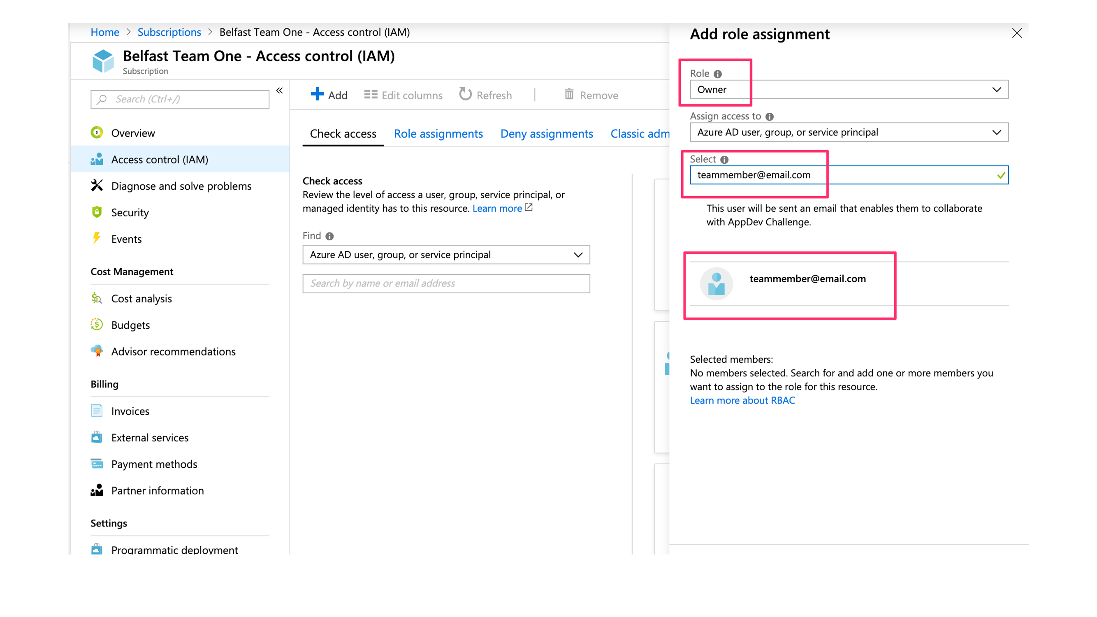This screenshot has height=617, width=1097.
Task: Expand the Assign access to dropdown
Action: (x=849, y=132)
